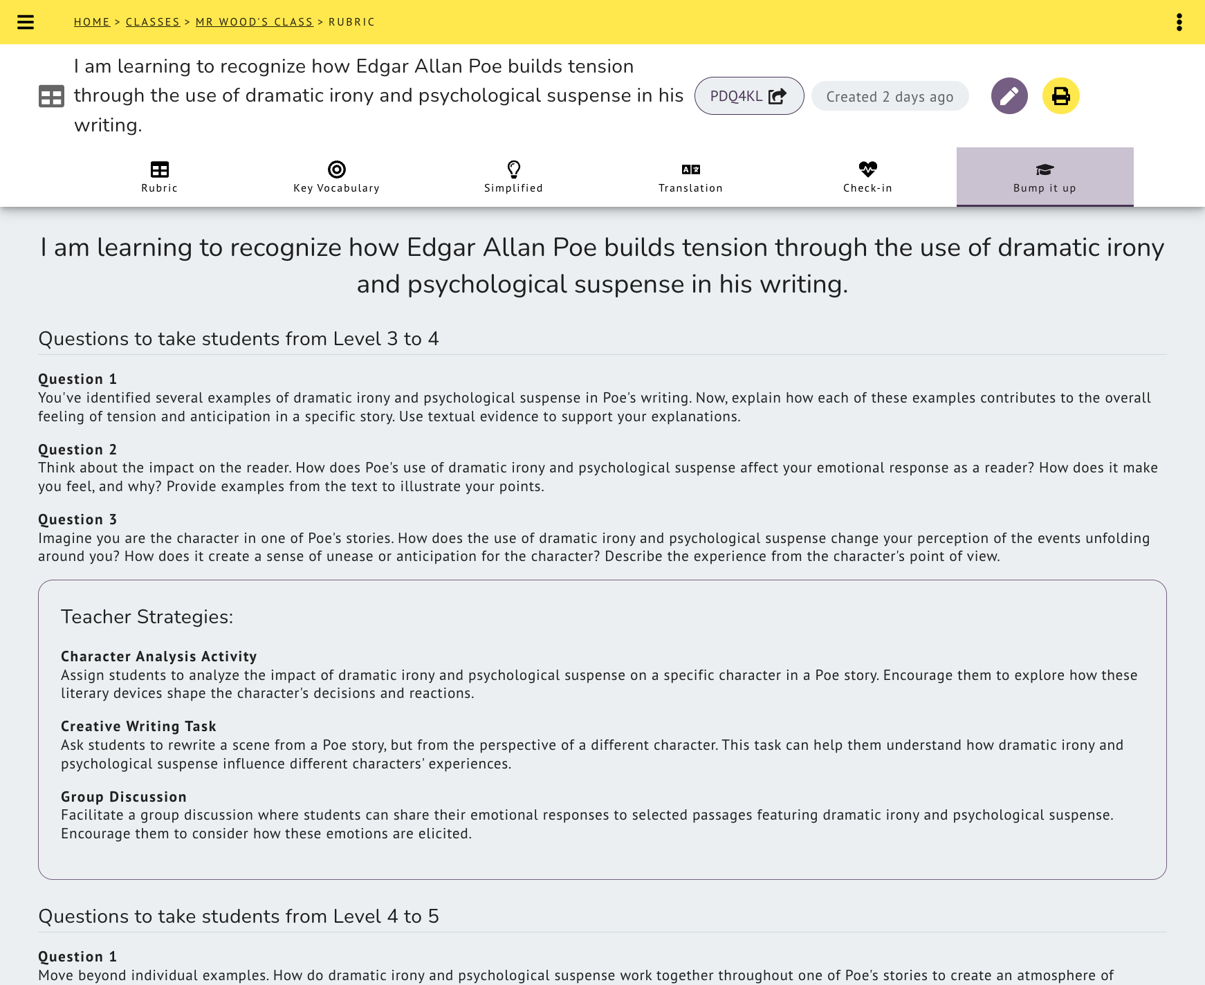Click the yellow print button
Screen dimensions: 1205x985
click(x=1061, y=95)
